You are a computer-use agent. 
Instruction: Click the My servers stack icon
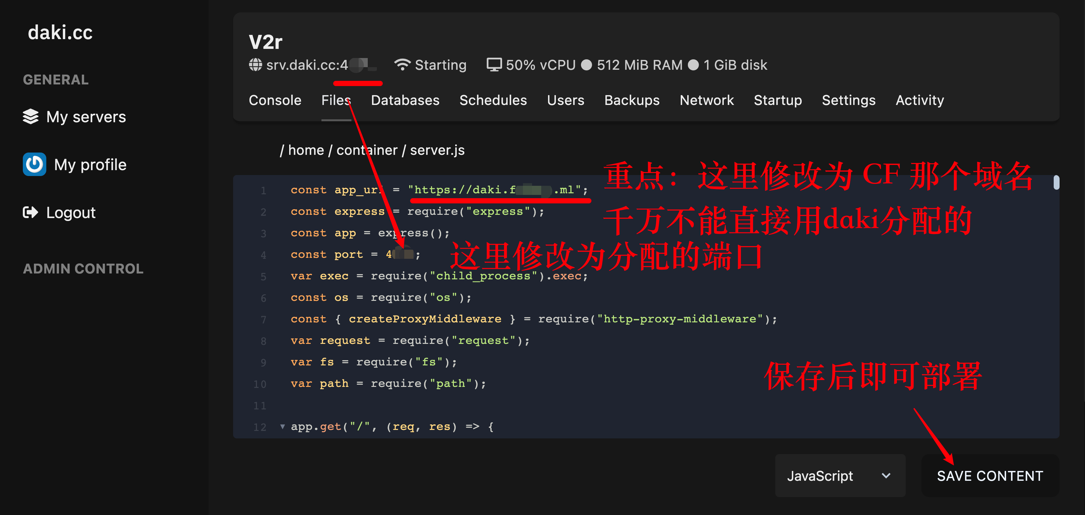(30, 117)
